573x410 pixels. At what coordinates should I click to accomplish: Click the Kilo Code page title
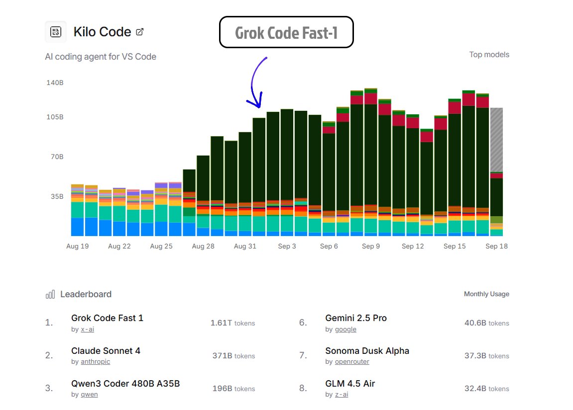[x=102, y=32]
